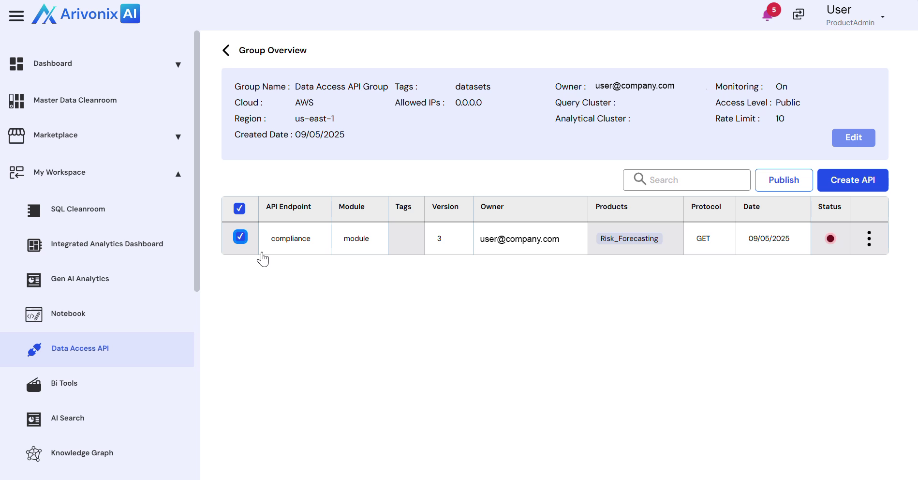Viewport: 918px width, 480px height.
Task: Click the Knowledge Graph sidebar icon
Action: coord(34,453)
